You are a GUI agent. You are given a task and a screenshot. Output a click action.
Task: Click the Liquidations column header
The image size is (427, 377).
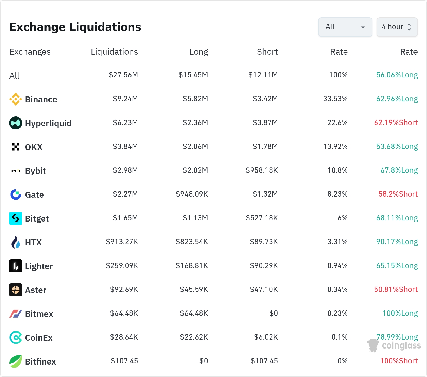click(114, 52)
